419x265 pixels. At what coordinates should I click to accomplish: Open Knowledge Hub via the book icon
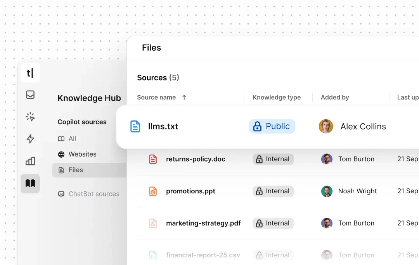tap(30, 183)
